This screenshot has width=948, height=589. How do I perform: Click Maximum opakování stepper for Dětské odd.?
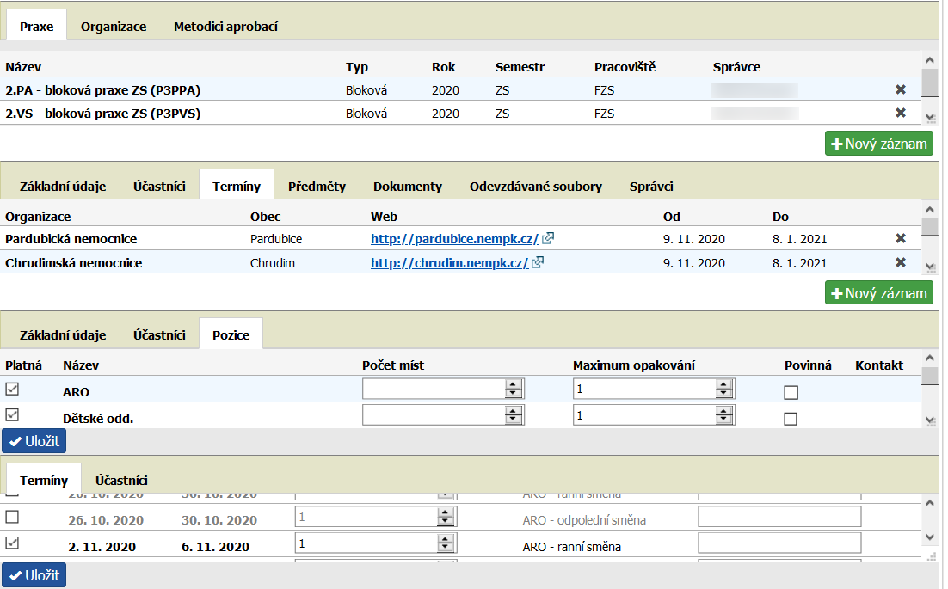pos(723,415)
